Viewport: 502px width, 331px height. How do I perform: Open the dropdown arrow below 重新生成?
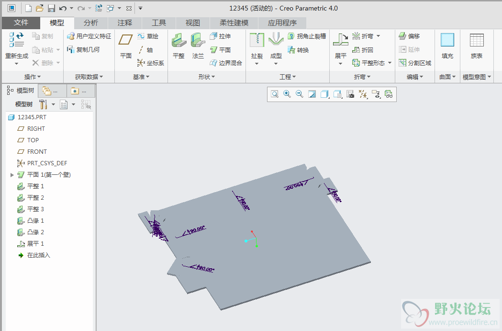tap(17, 63)
